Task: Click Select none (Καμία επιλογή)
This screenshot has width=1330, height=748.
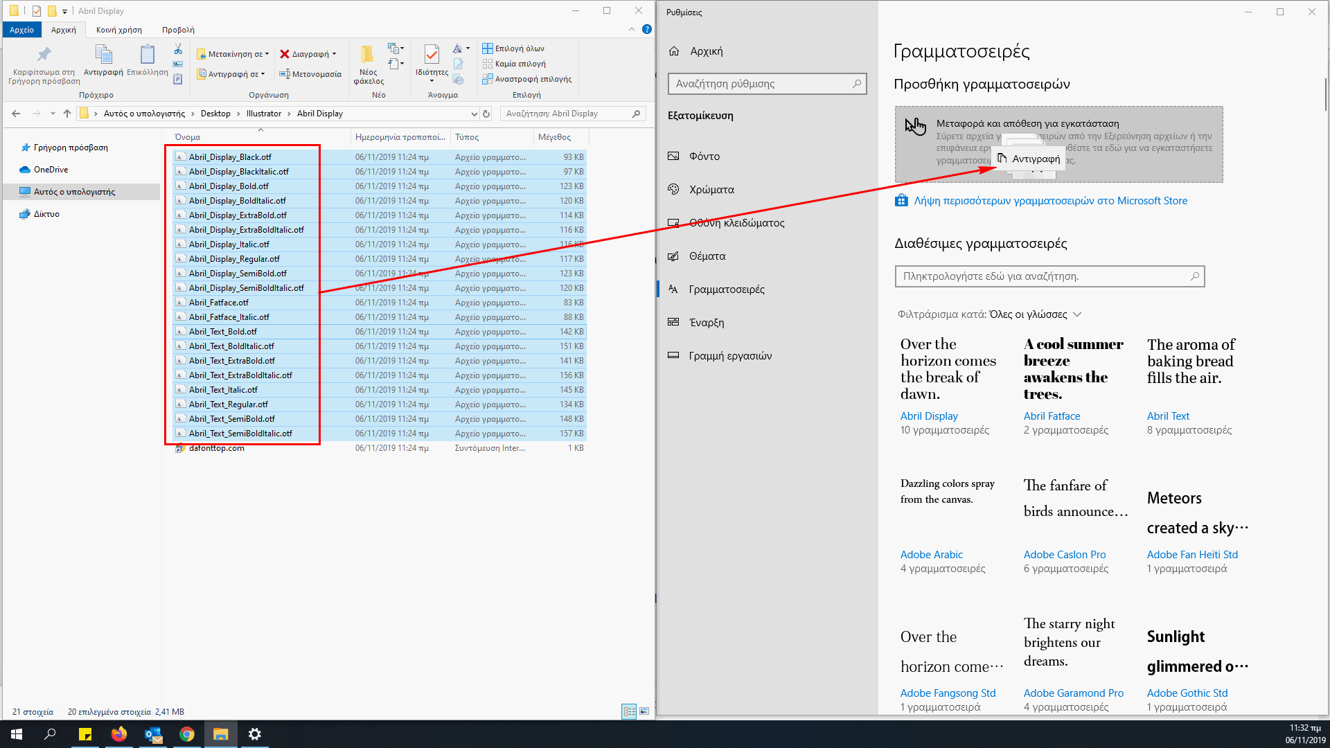Action: [514, 64]
